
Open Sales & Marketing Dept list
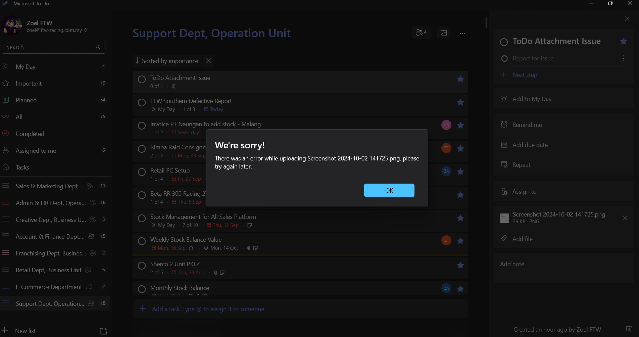point(55,186)
